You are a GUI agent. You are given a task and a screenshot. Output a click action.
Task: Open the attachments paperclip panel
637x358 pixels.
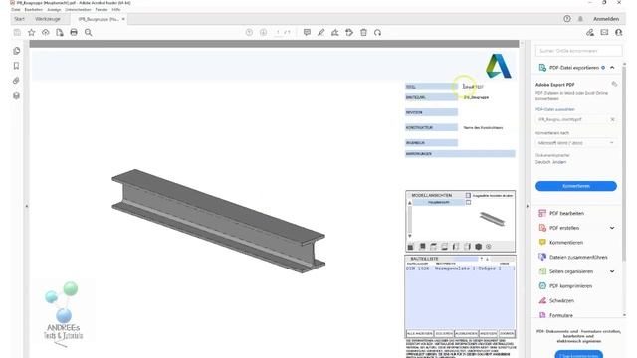coord(16,81)
